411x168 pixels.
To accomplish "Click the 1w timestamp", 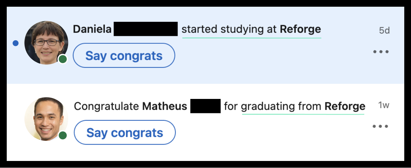I will pyautogui.click(x=384, y=105).
